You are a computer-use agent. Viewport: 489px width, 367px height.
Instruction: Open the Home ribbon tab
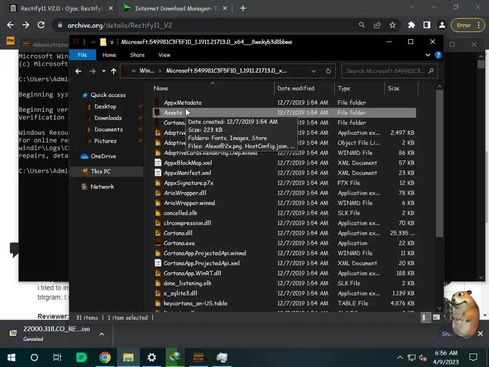[109, 55]
